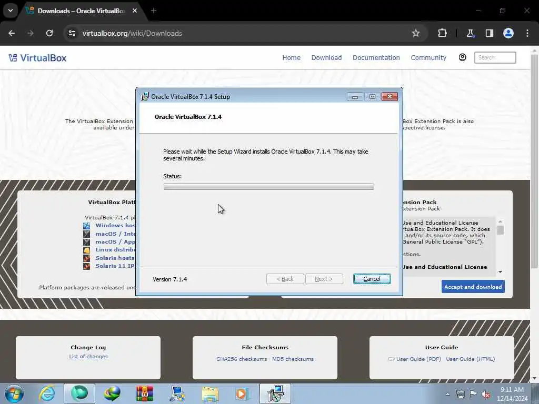This screenshot has height=404, width=539.
Task: Open the site information icon in the address bar
Action: coord(72,33)
